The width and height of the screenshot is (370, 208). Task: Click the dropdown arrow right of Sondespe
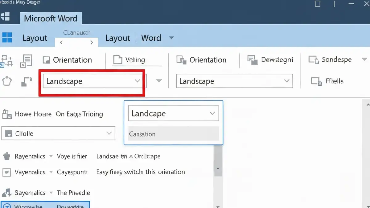pyautogui.click(x=364, y=59)
